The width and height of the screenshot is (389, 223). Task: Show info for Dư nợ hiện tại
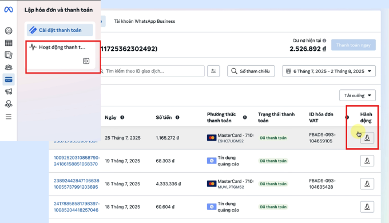click(324, 41)
